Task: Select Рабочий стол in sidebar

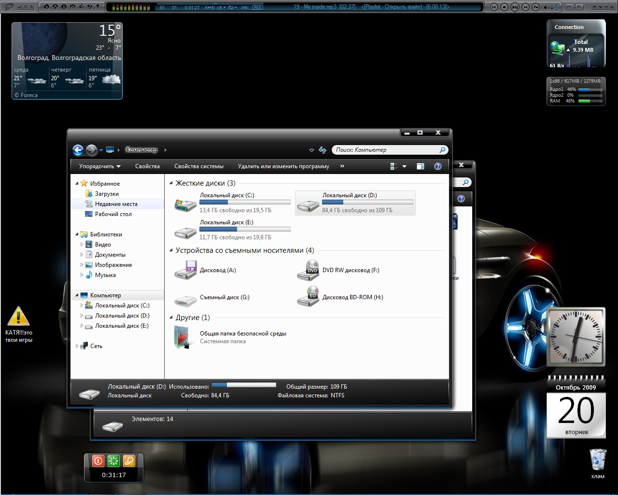Action: [x=113, y=214]
